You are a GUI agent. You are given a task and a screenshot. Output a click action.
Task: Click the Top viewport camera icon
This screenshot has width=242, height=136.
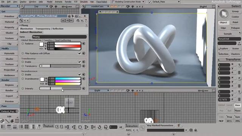[51, 7]
